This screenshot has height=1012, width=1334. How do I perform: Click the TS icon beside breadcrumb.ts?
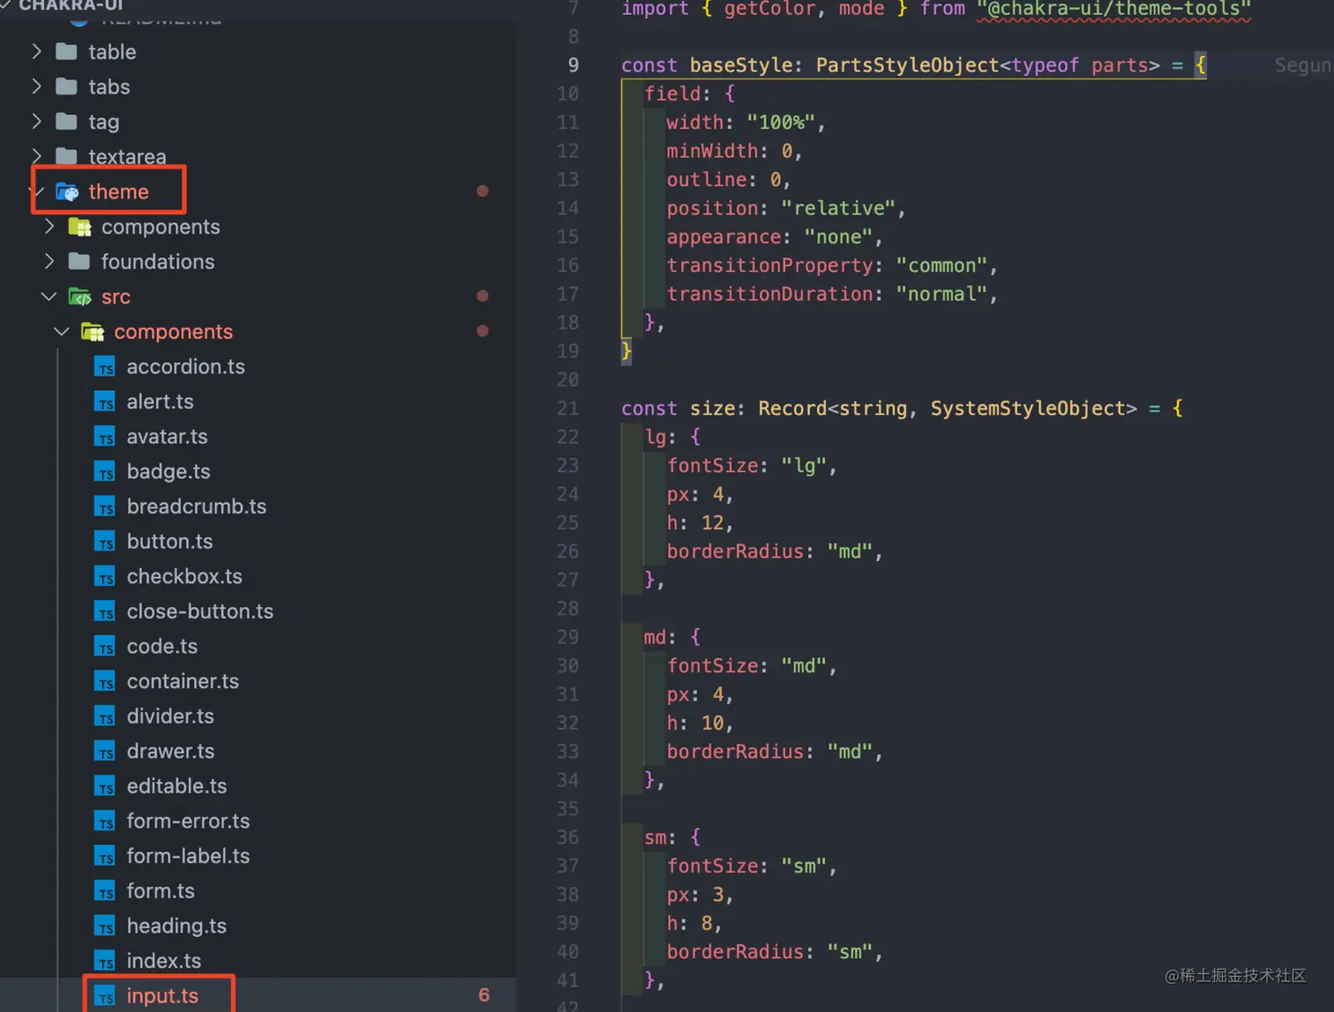[105, 506]
